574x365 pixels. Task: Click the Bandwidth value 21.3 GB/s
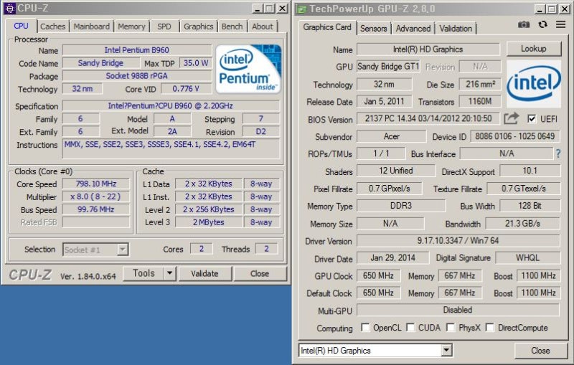click(523, 224)
